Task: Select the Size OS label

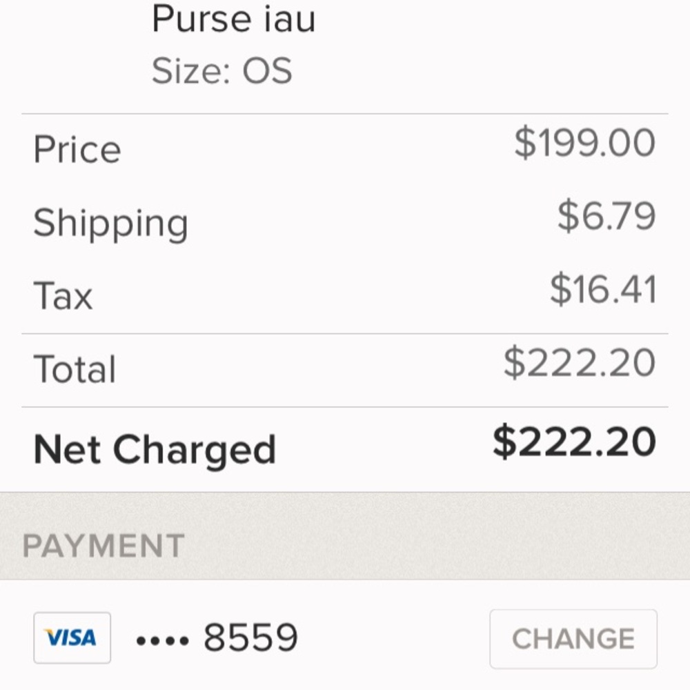Action: coord(222,69)
